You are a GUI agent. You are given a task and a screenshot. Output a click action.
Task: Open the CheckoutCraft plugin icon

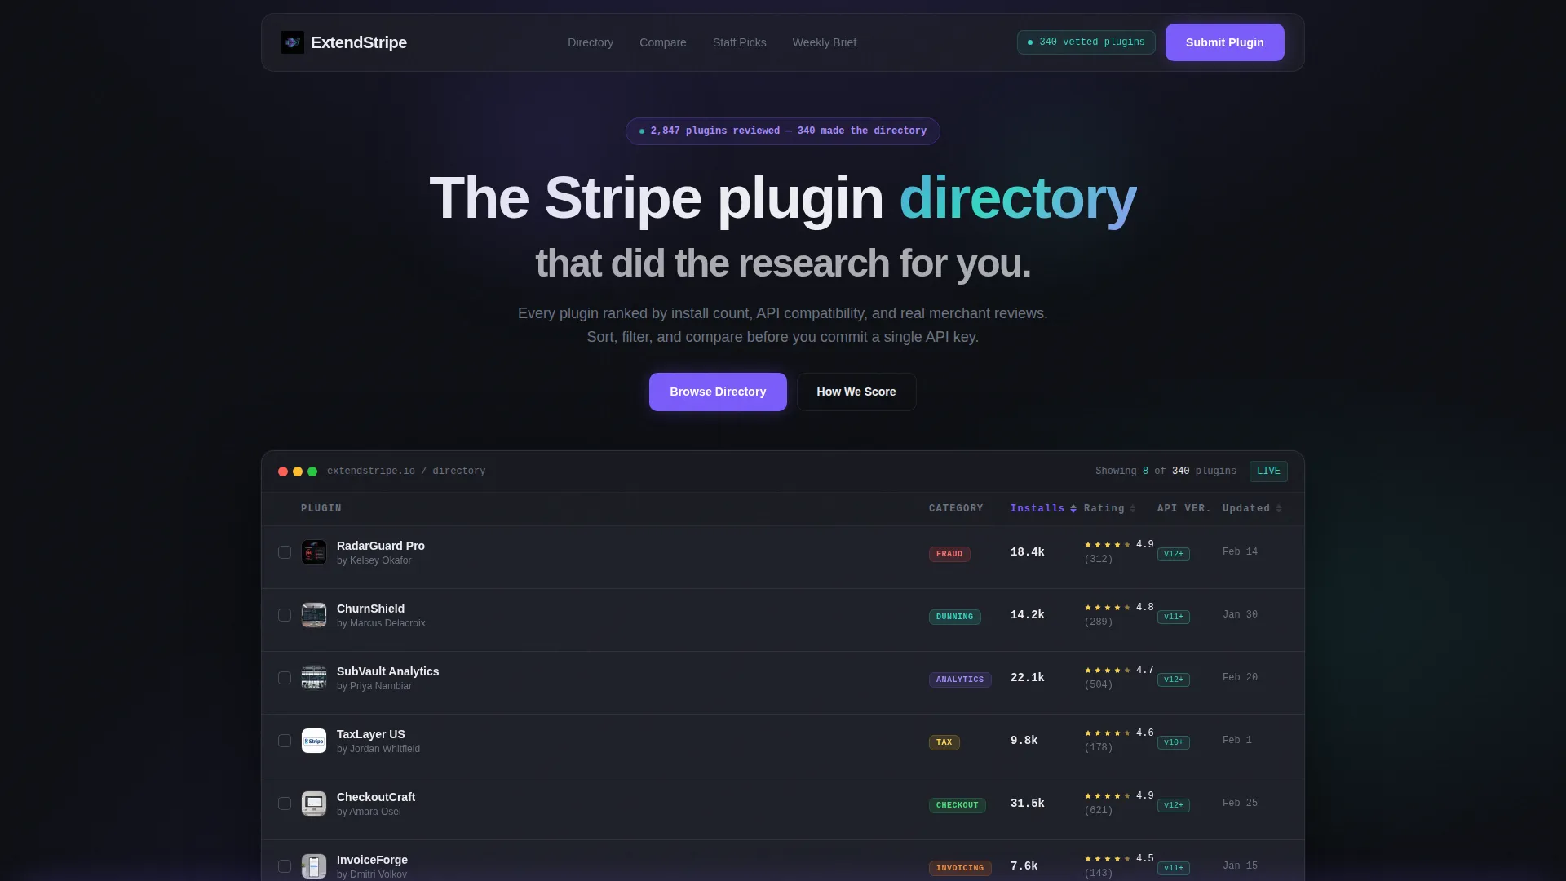pyautogui.click(x=314, y=804)
